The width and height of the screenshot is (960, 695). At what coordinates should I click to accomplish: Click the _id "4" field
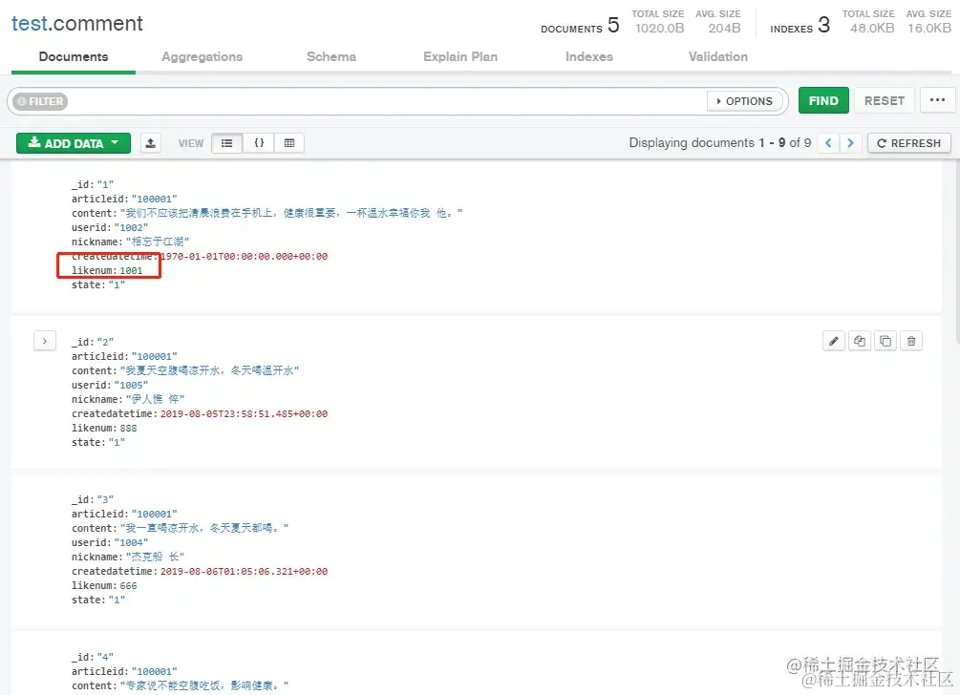[93, 657]
